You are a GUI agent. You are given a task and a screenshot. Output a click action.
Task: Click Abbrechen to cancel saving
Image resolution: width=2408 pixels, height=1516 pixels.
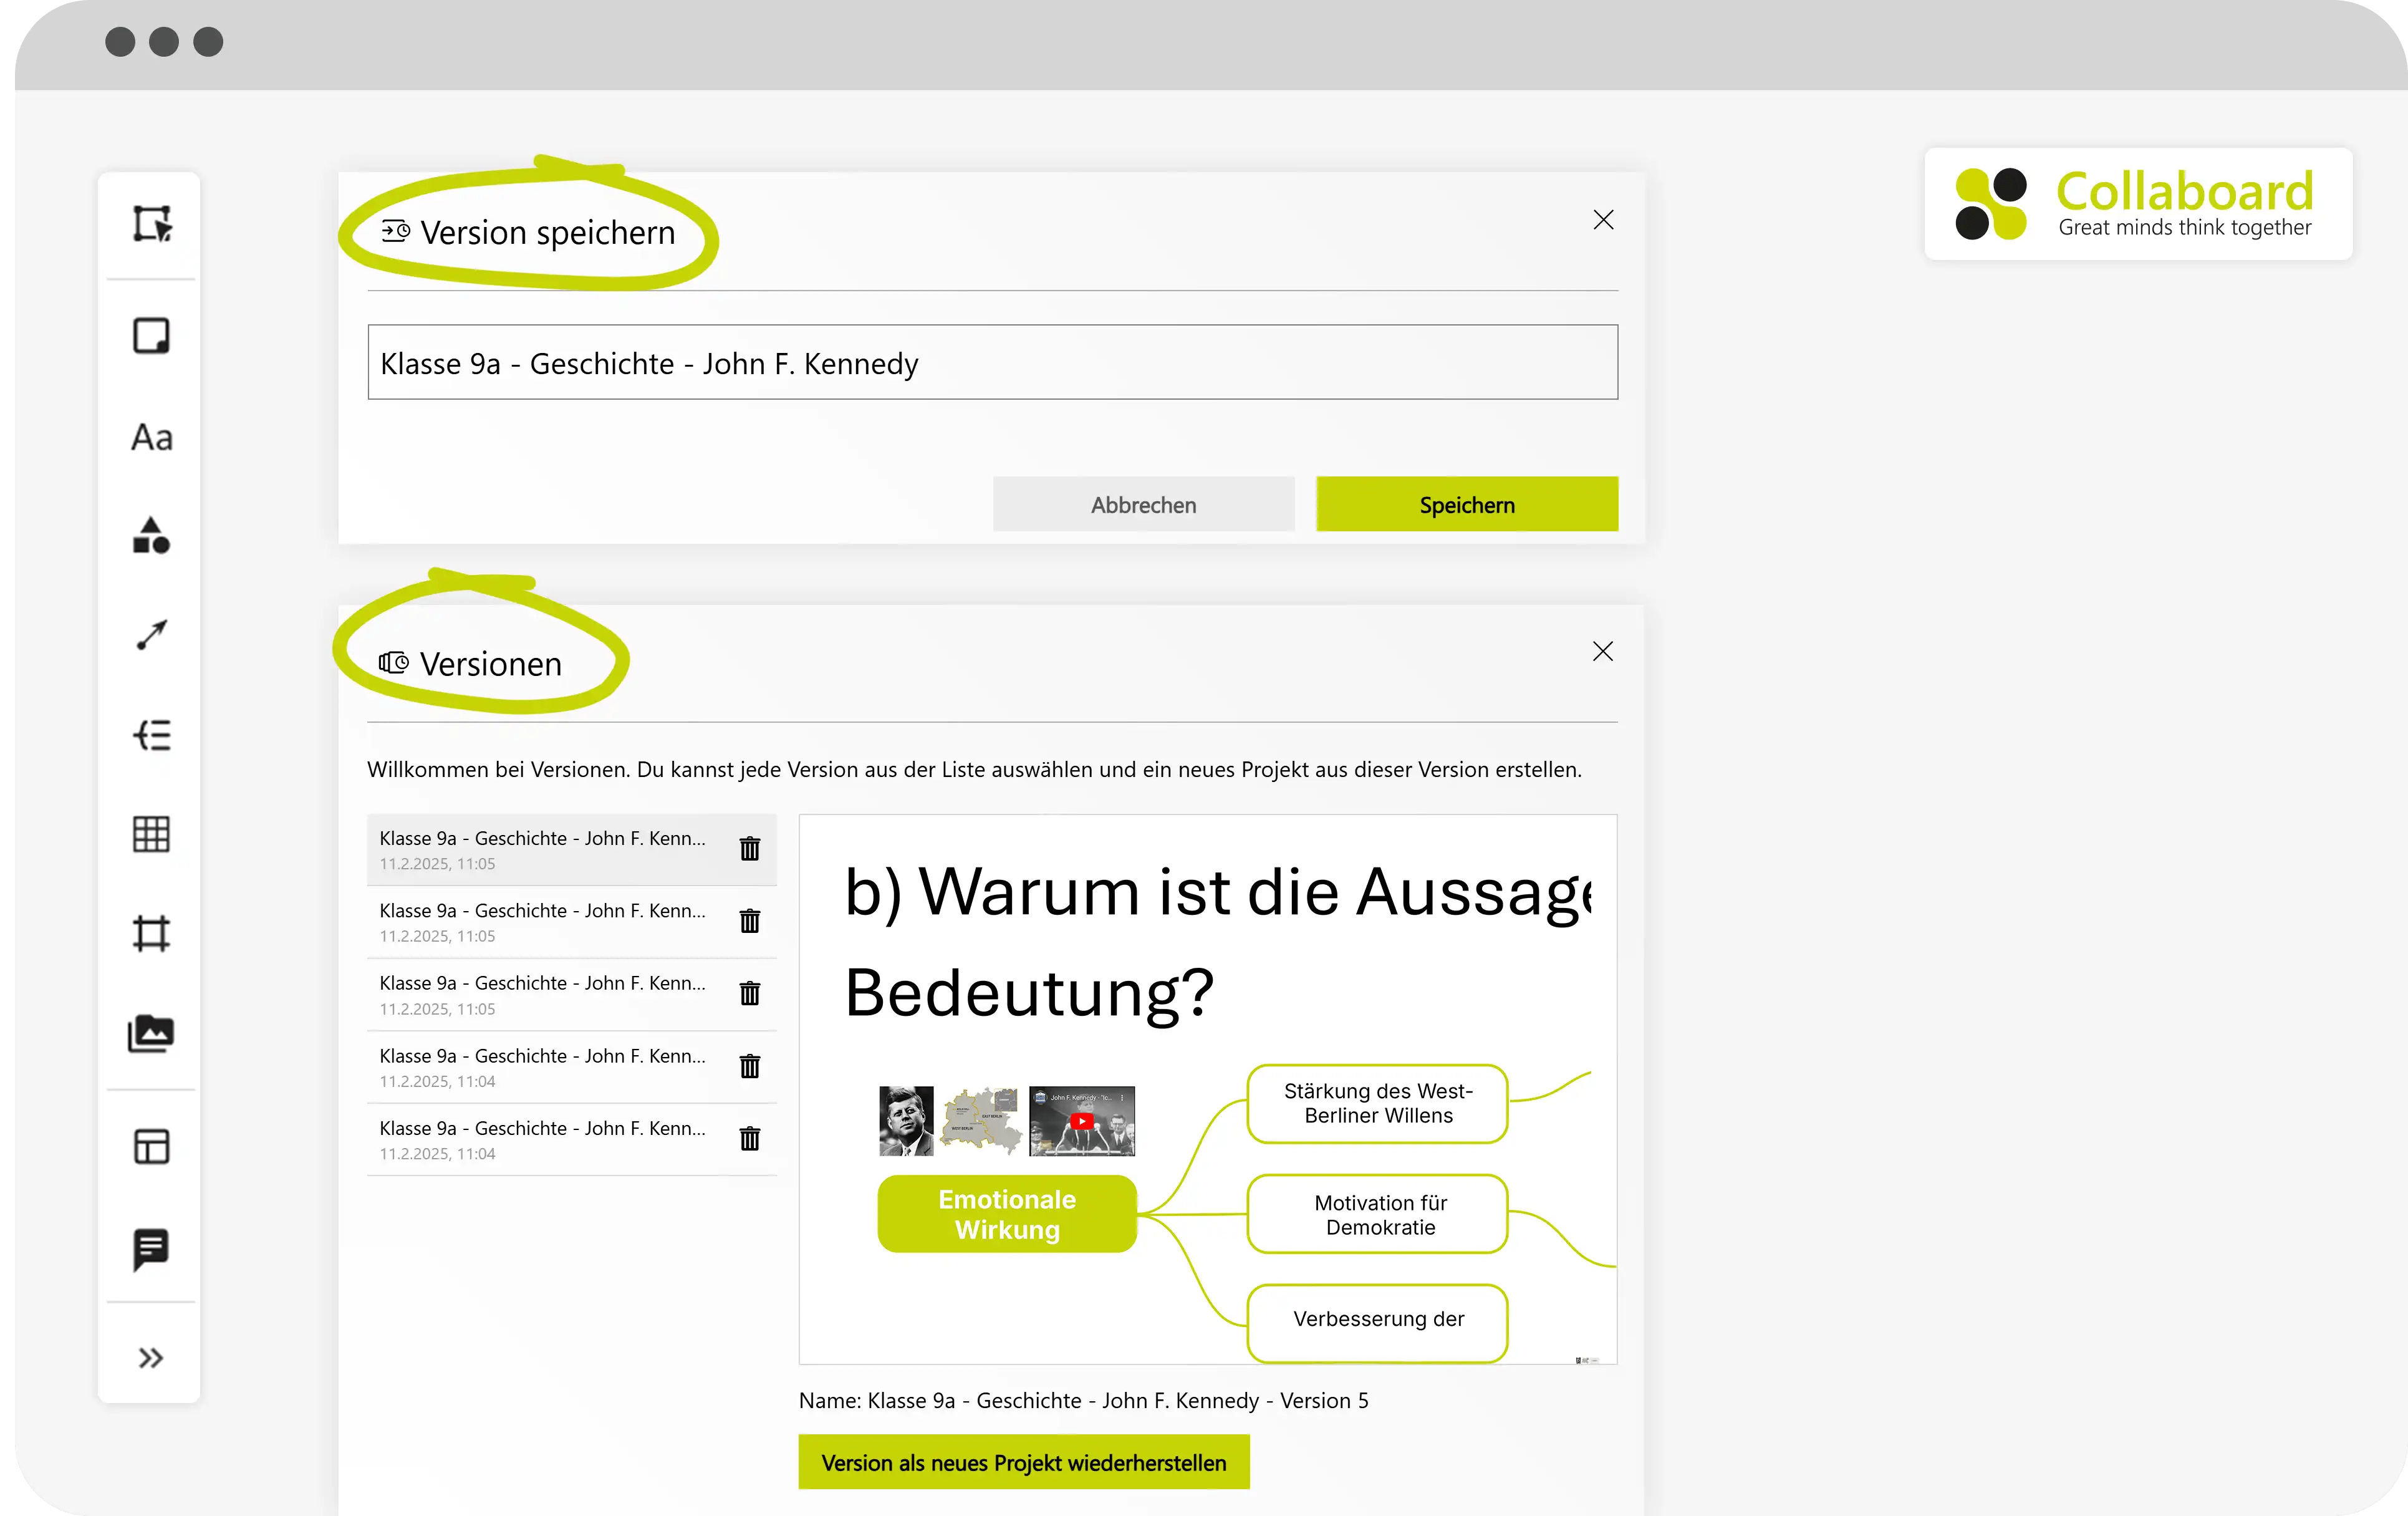[x=1143, y=504]
